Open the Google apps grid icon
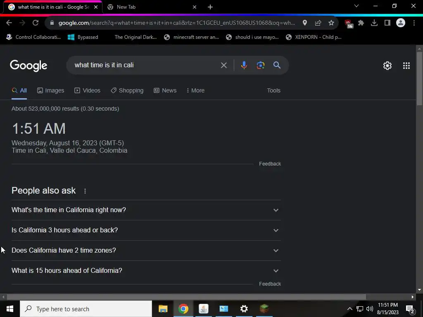Image resolution: width=423 pixels, height=317 pixels. (406, 66)
